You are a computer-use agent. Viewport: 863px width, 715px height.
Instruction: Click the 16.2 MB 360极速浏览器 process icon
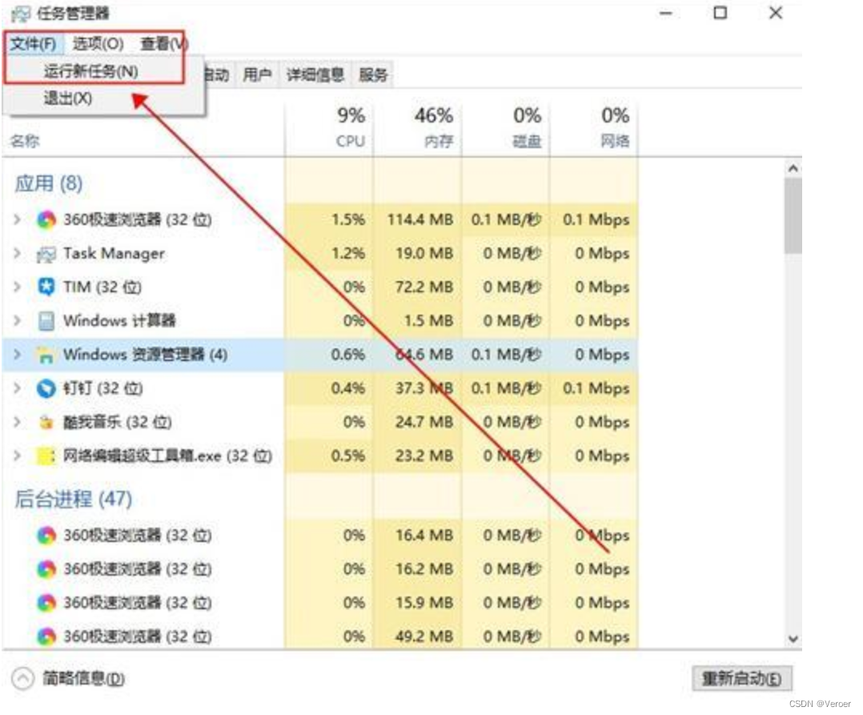[46, 569]
